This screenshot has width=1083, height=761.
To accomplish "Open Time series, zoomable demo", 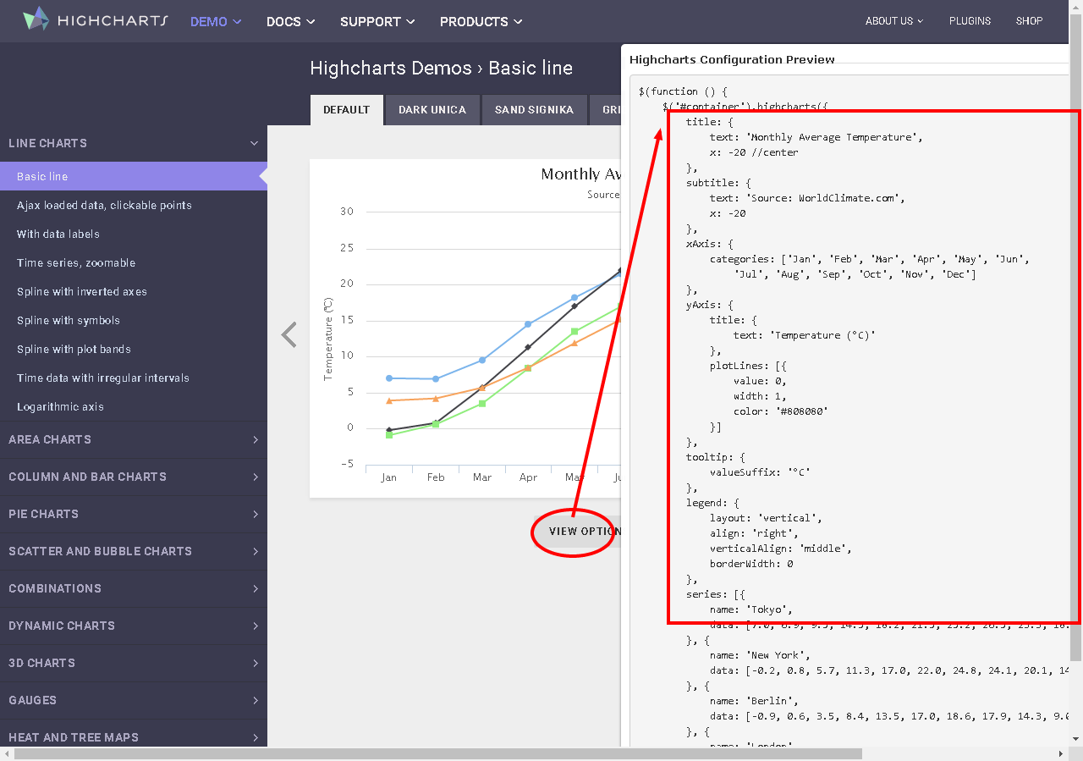I will point(76,262).
